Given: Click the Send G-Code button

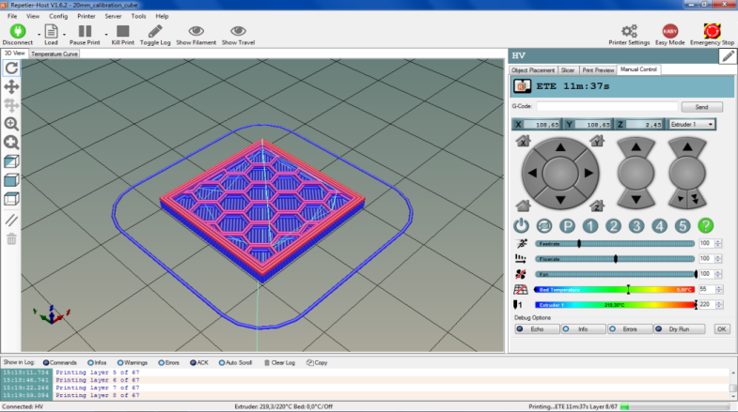Looking at the screenshot, I should click(x=701, y=107).
